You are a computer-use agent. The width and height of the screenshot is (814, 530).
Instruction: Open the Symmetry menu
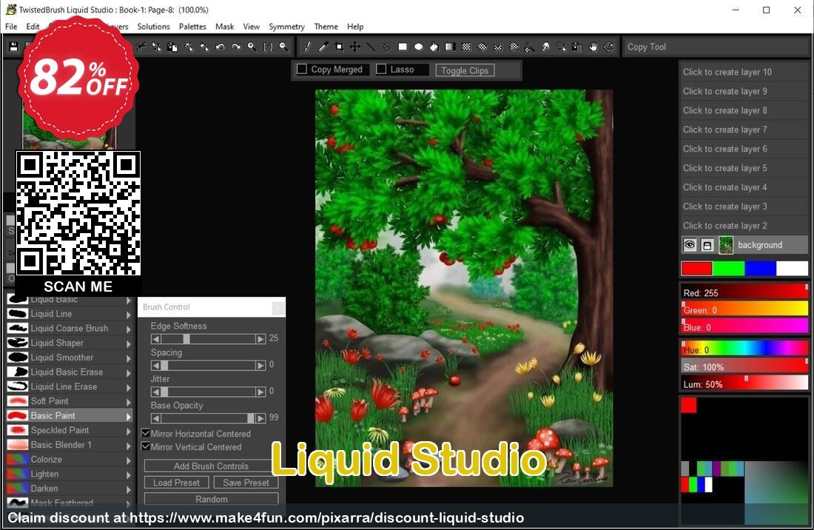[286, 27]
